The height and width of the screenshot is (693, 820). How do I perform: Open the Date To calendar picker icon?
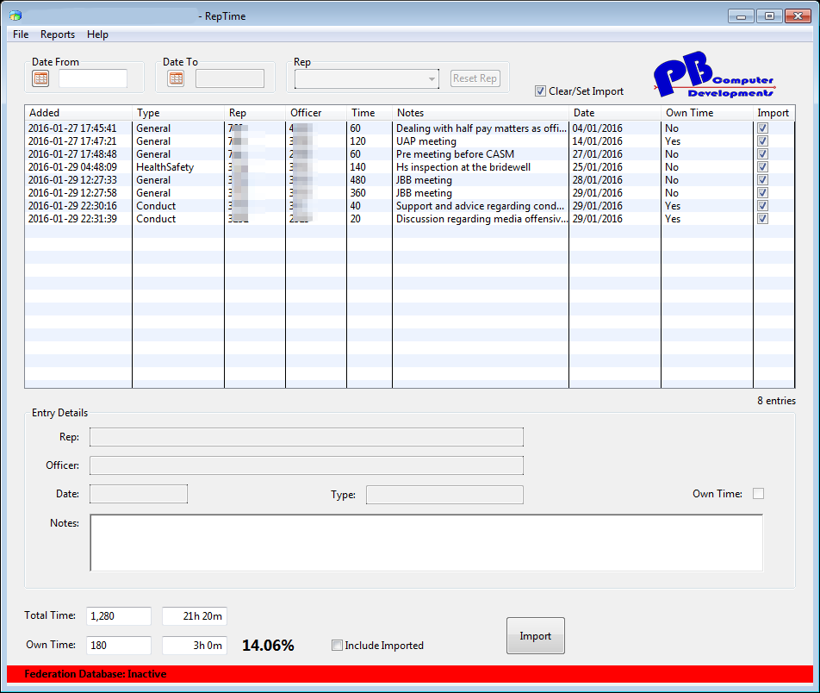tap(176, 78)
